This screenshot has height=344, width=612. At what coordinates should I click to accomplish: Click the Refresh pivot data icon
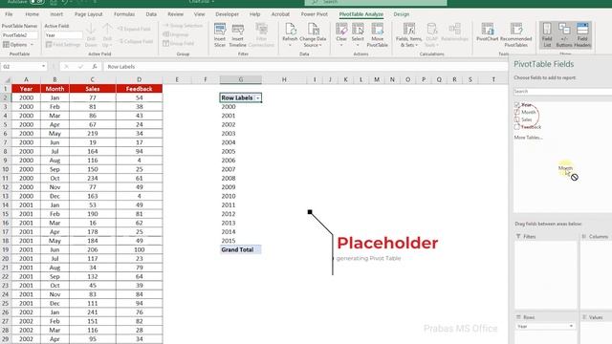290,35
